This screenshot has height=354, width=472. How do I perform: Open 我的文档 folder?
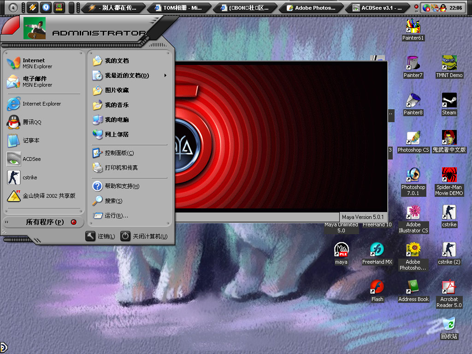[130, 61]
